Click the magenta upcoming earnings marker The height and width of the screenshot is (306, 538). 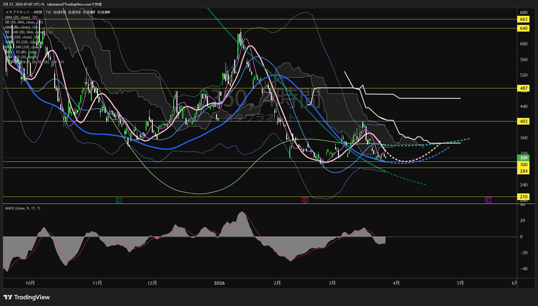(488, 200)
